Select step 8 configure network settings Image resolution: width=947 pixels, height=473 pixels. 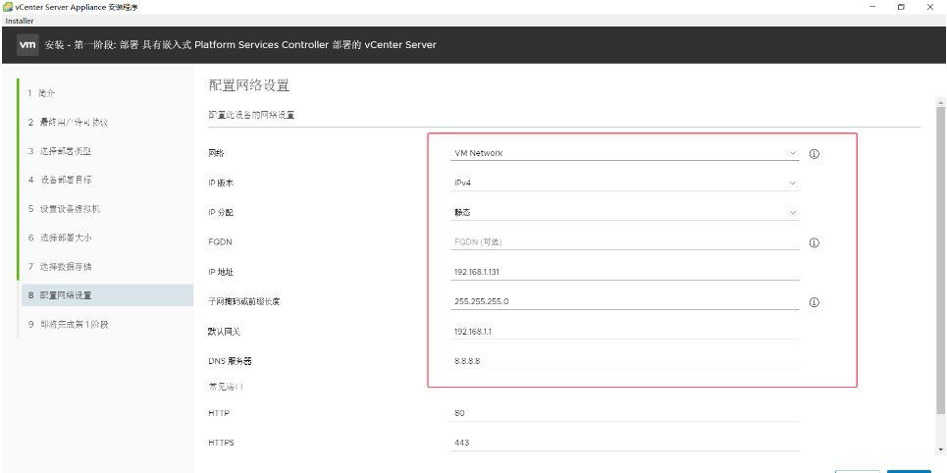click(107, 295)
